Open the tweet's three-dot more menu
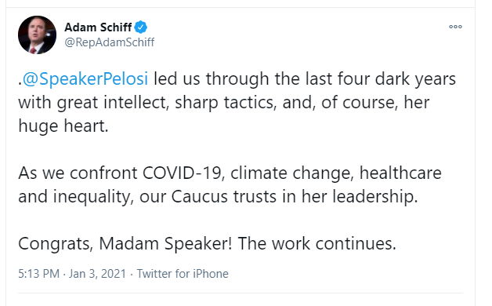492x306 pixels. (455, 27)
